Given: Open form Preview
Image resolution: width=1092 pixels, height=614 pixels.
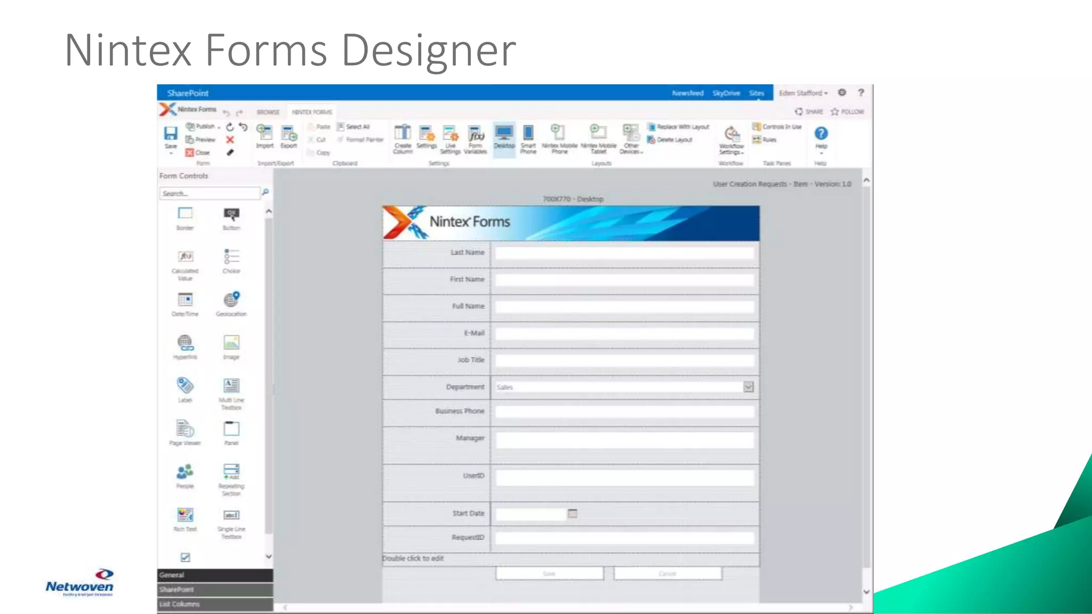Looking at the screenshot, I should tap(200, 140).
